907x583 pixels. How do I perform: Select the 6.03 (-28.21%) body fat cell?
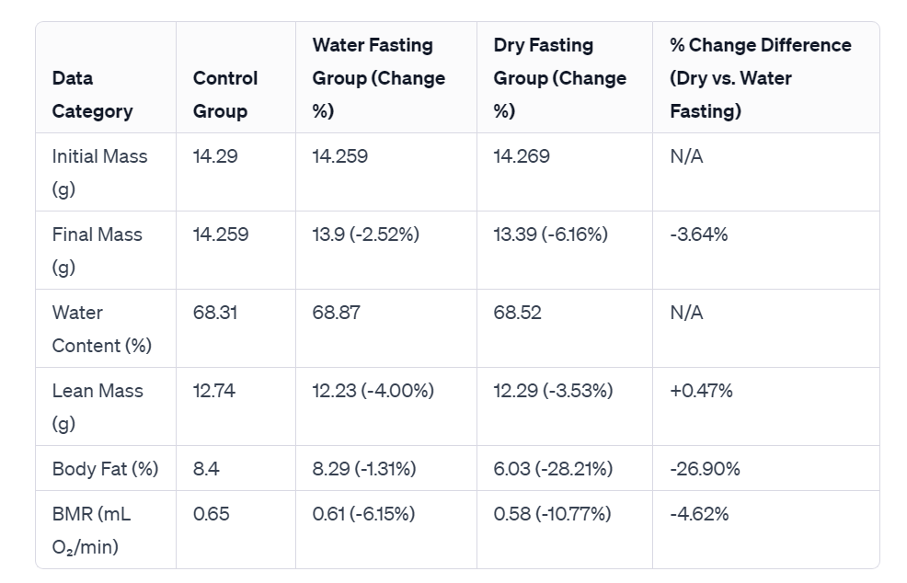pos(553,469)
